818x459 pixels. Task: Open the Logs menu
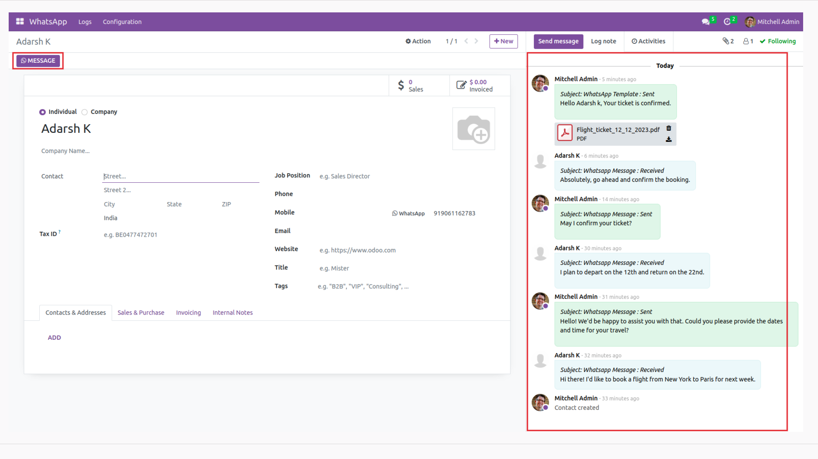tap(85, 22)
